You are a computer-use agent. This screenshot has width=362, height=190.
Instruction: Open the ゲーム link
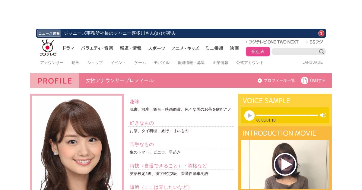[x=140, y=63]
